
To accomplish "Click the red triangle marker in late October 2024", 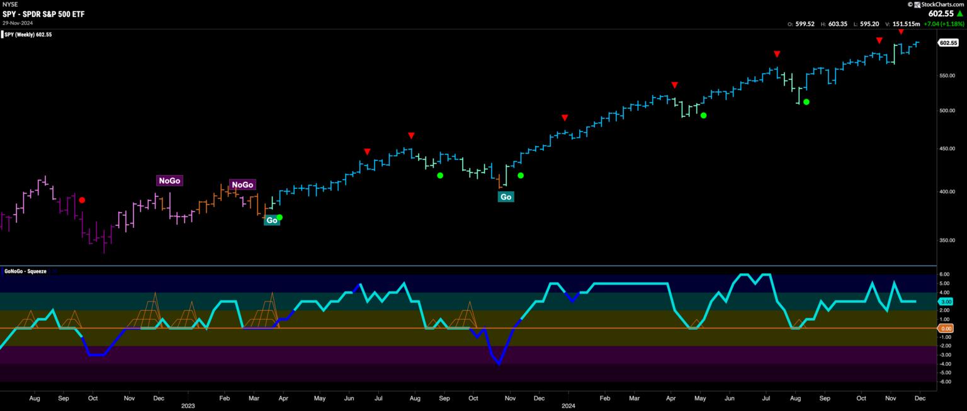I will (879, 40).
